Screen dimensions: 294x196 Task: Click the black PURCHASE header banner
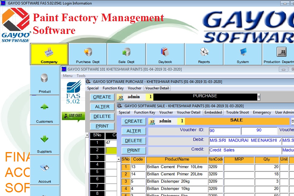click(x=205, y=97)
